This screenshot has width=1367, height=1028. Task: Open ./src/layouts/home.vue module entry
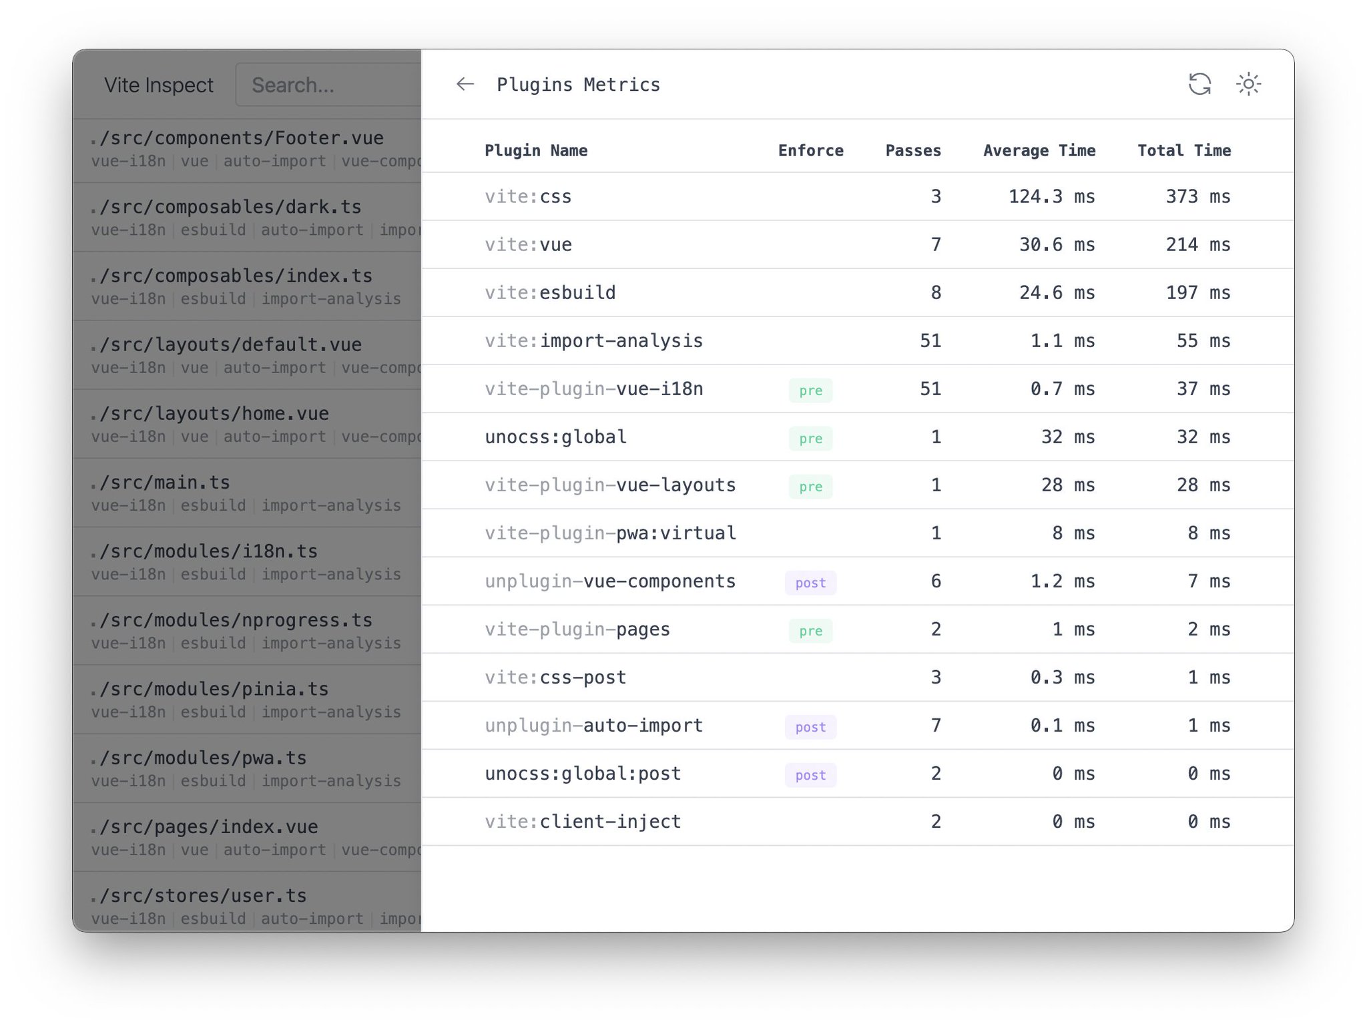pyautogui.click(x=247, y=424)
